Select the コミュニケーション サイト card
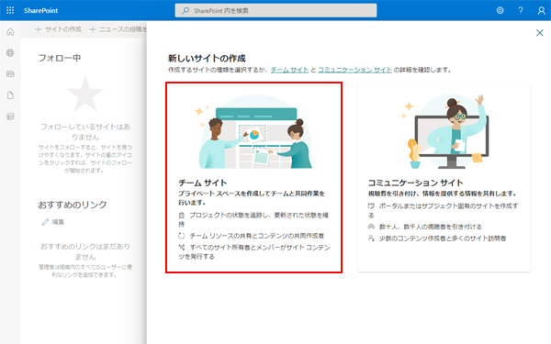Image resolution: width=551 pixels, height=344 pixels. click(444, 177)
